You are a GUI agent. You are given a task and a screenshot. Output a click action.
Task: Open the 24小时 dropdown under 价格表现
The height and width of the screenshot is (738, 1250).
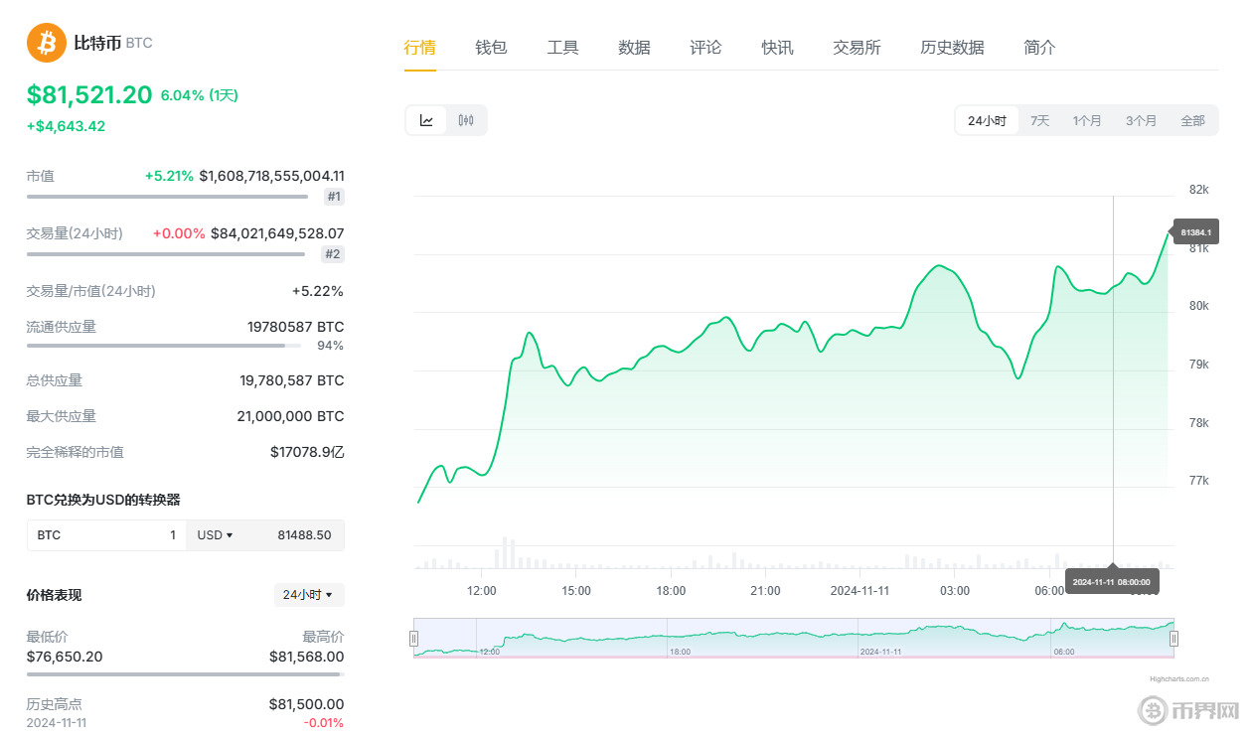309,594
